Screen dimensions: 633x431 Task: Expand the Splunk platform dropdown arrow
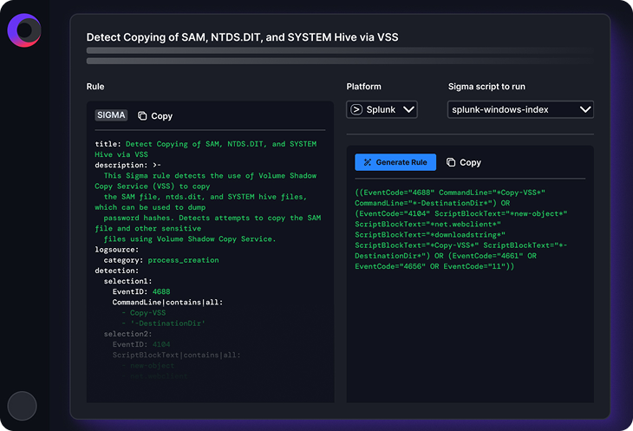[408, 110]
